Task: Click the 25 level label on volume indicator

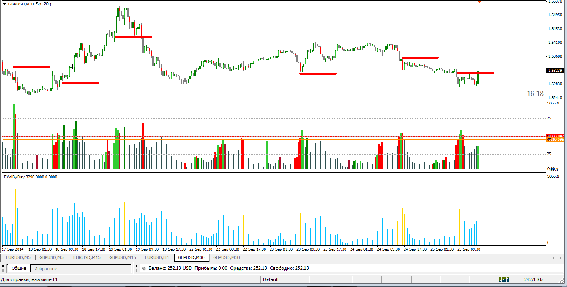Action: tap(550, 155)
